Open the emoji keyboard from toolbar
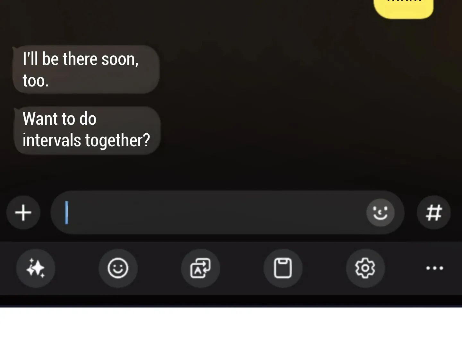The image size is (462, 347). [118, 268]
